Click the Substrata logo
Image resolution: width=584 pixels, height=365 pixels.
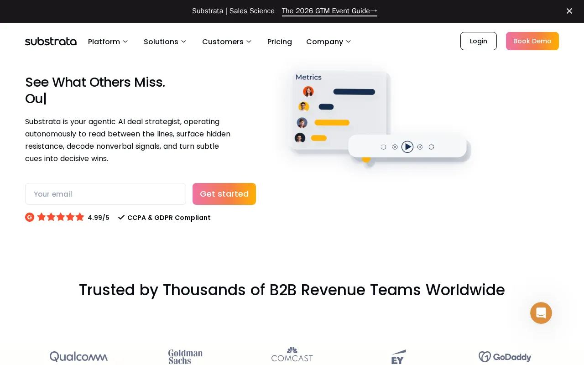[51, 42]
